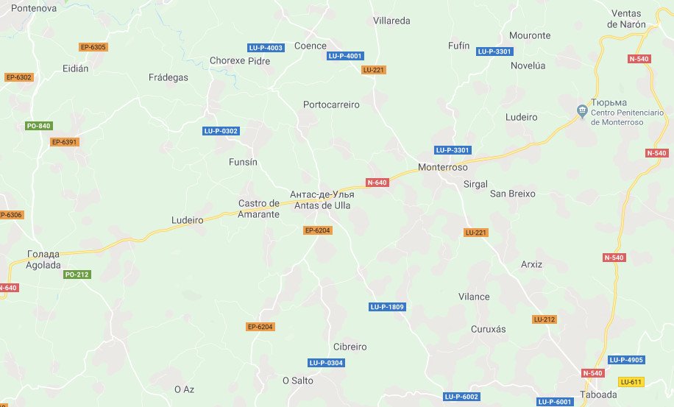Select the LU-P-0302 road badge
Image resolution: width=674 pixels, height=407 pixels.
tap(221, 131)
